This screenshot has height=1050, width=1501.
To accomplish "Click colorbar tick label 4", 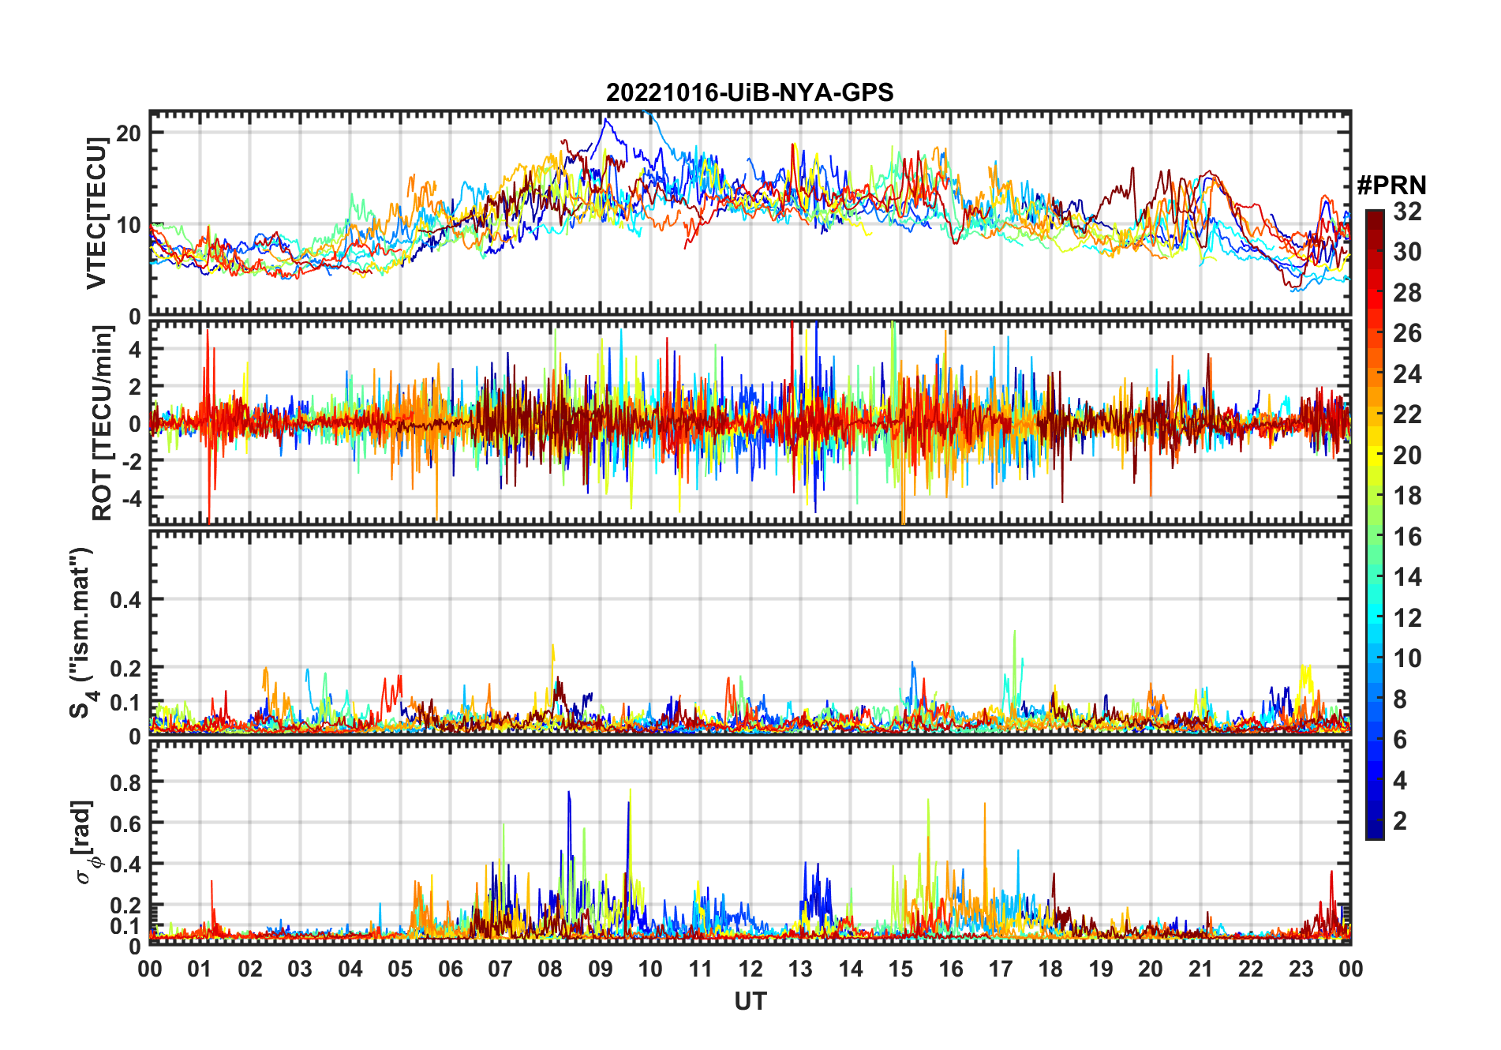I will (1400, 781).
